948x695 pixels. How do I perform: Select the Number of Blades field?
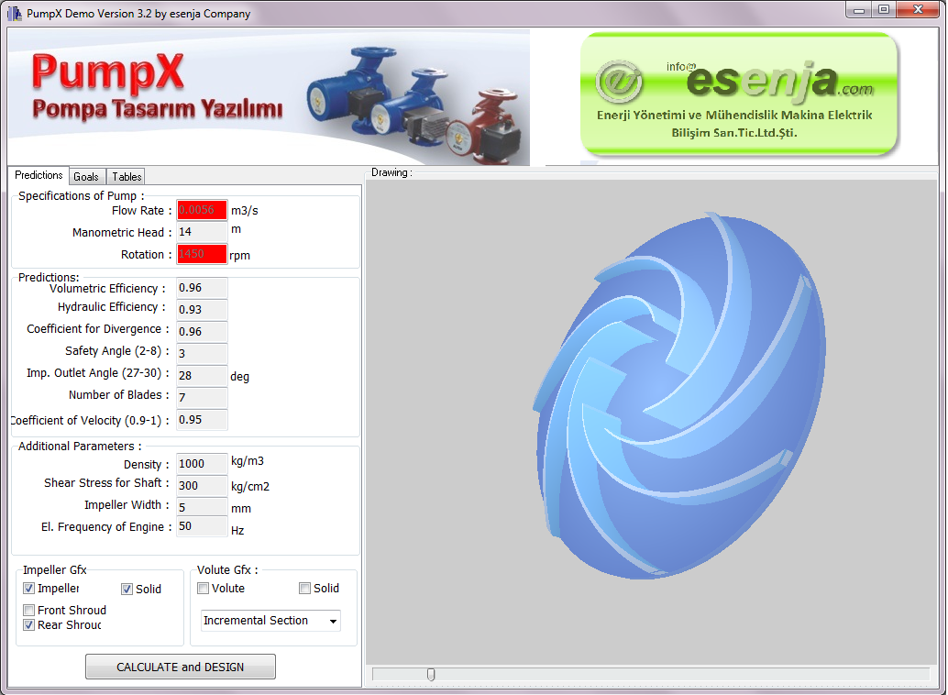pos(202,397)
